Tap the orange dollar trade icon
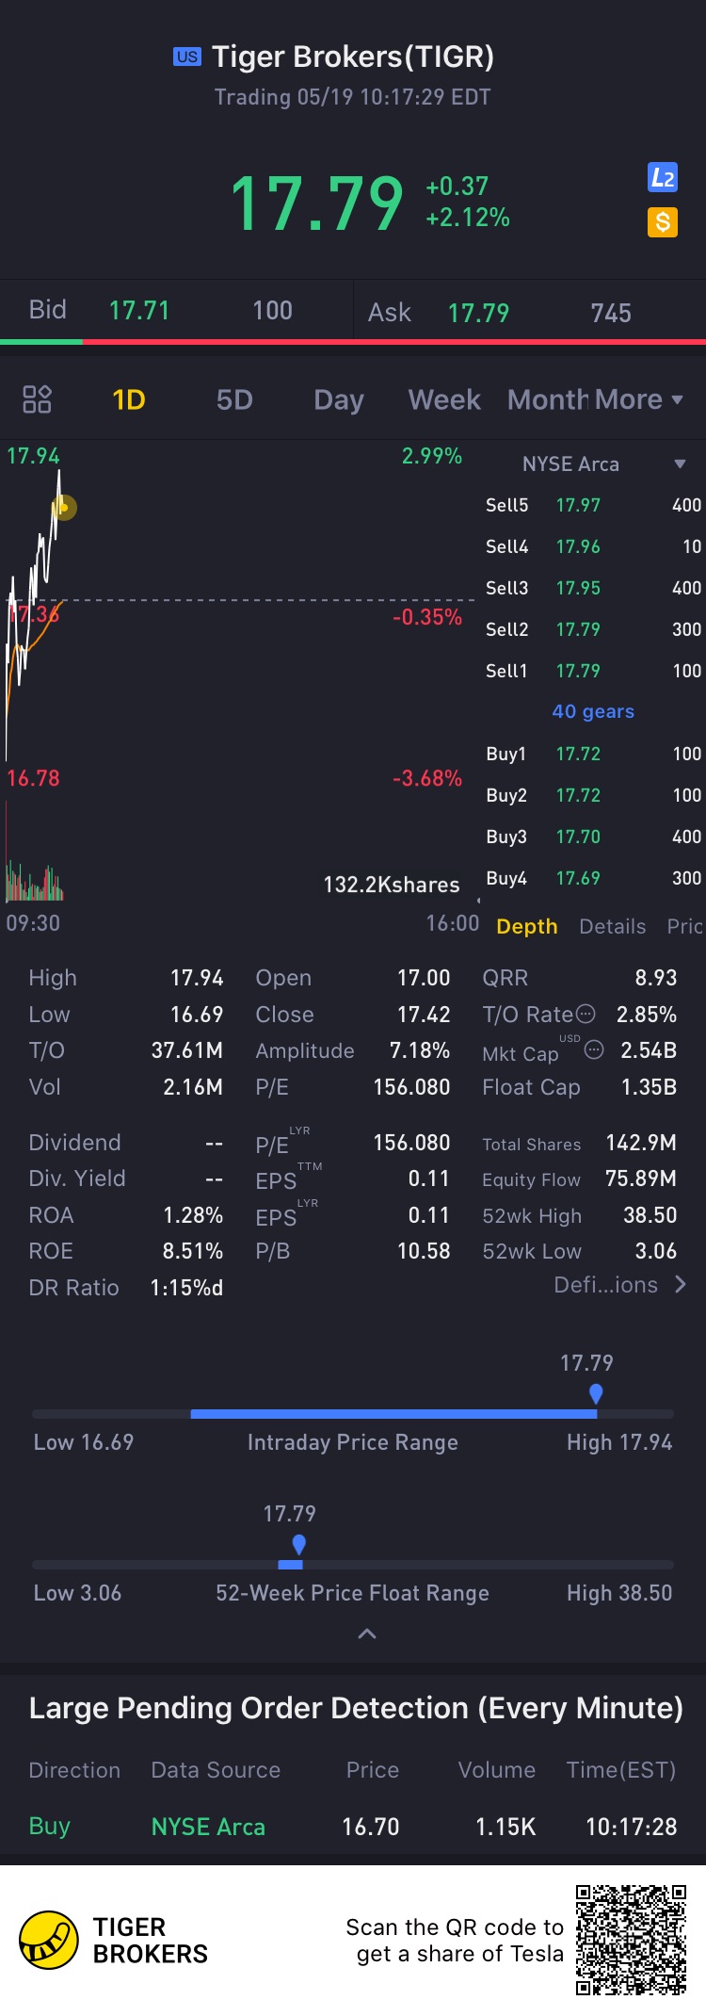This screenshot has height=2016, width=706. coord(663,222)
